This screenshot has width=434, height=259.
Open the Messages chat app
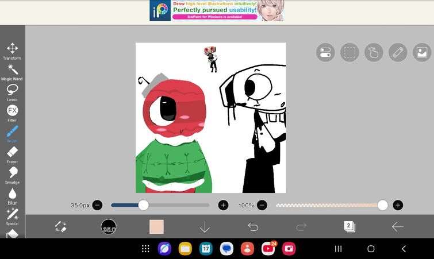226,249
